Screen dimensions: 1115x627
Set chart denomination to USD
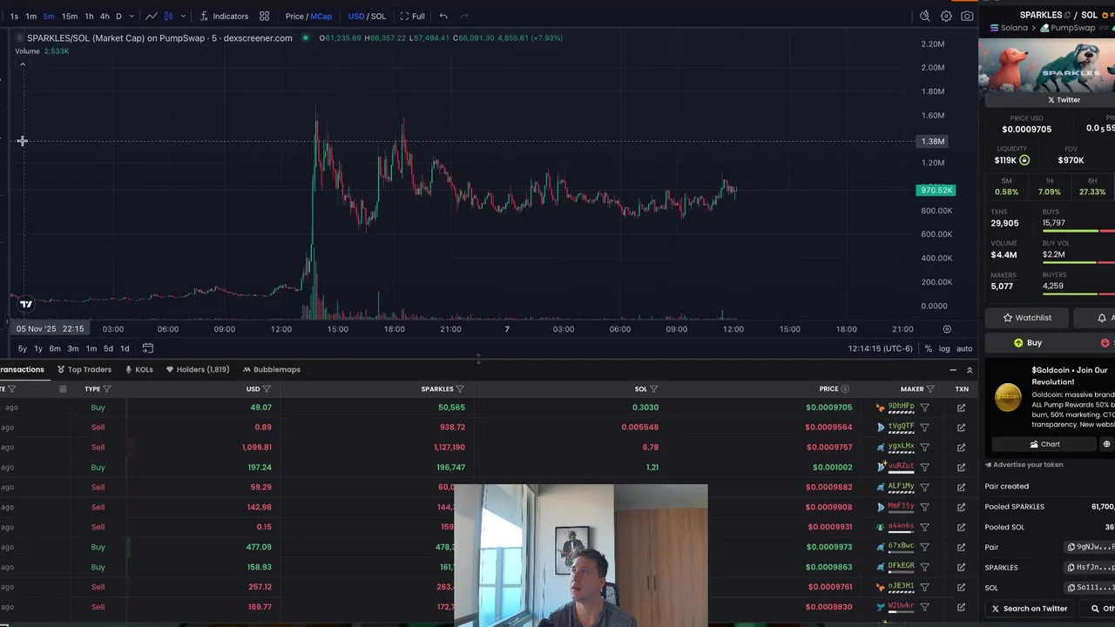click(x=356, y=16)
